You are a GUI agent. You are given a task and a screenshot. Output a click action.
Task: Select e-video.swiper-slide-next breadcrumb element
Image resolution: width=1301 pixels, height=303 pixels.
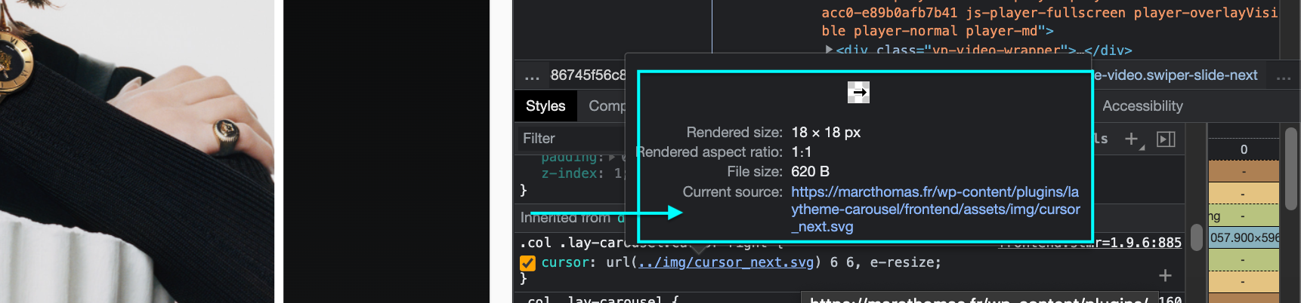pyautogui.click(x=1175, y=75)
